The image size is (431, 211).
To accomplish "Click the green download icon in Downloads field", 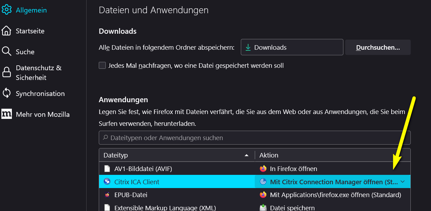I will (248, 47).
